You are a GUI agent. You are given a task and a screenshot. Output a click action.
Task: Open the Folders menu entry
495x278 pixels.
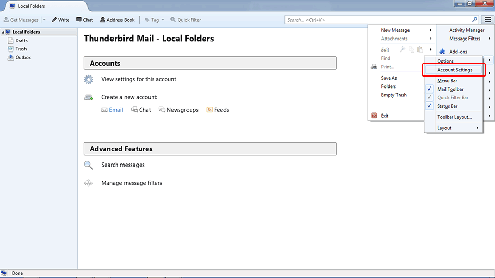coord(388,86)
